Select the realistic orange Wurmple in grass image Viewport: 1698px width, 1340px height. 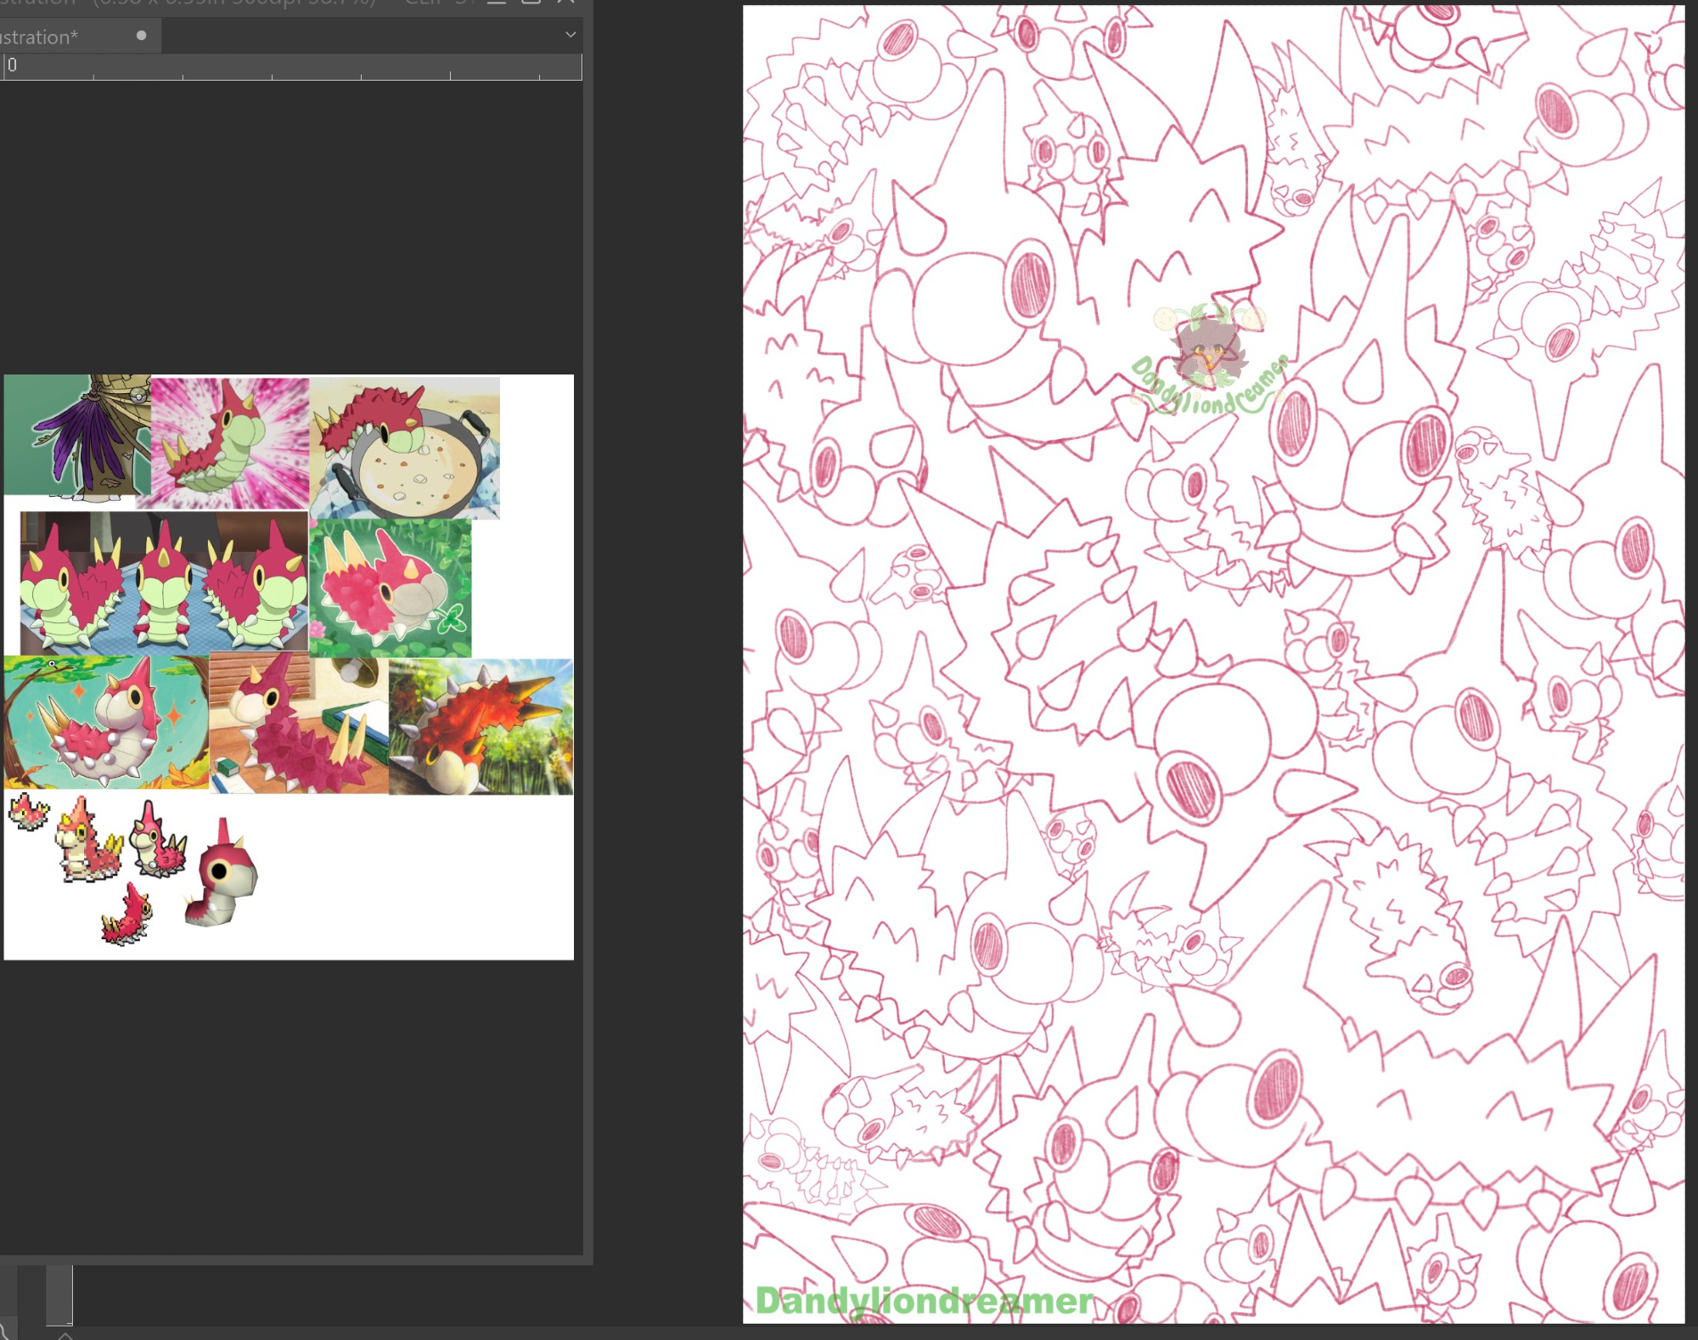click(481, 727)
